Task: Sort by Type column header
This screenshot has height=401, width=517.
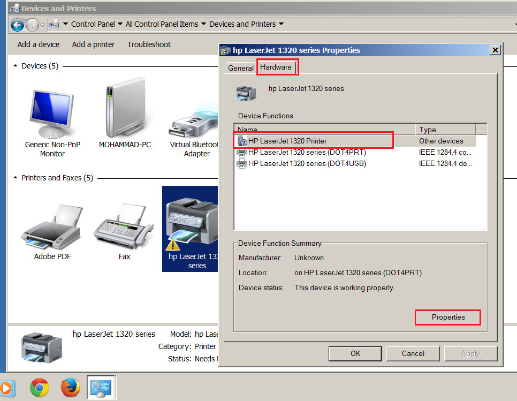Action: pyautogui.click(x=445, y=129)
